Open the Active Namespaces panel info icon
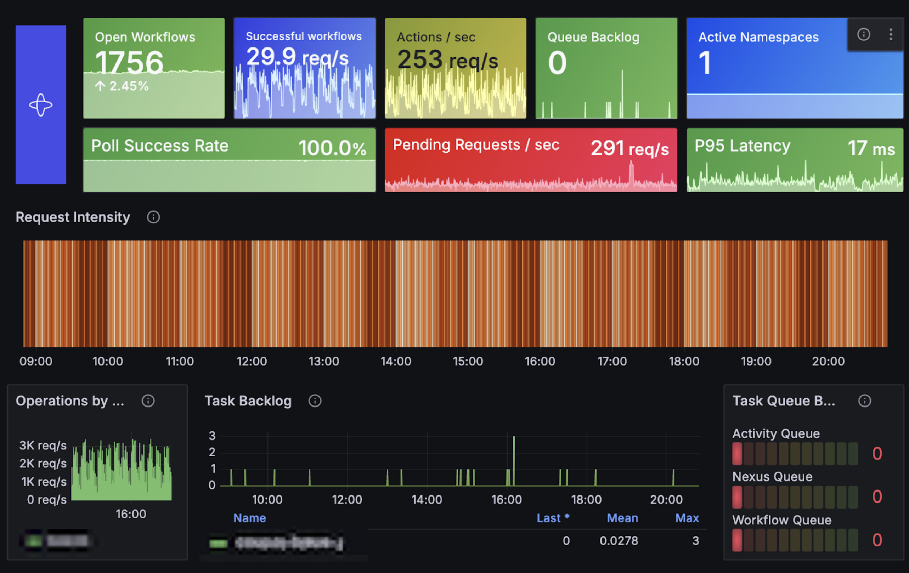This screenshot has height=573, width=909. coord(864,34)
